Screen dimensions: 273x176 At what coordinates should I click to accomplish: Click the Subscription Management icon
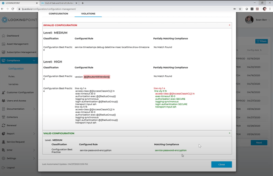[4, 52]
